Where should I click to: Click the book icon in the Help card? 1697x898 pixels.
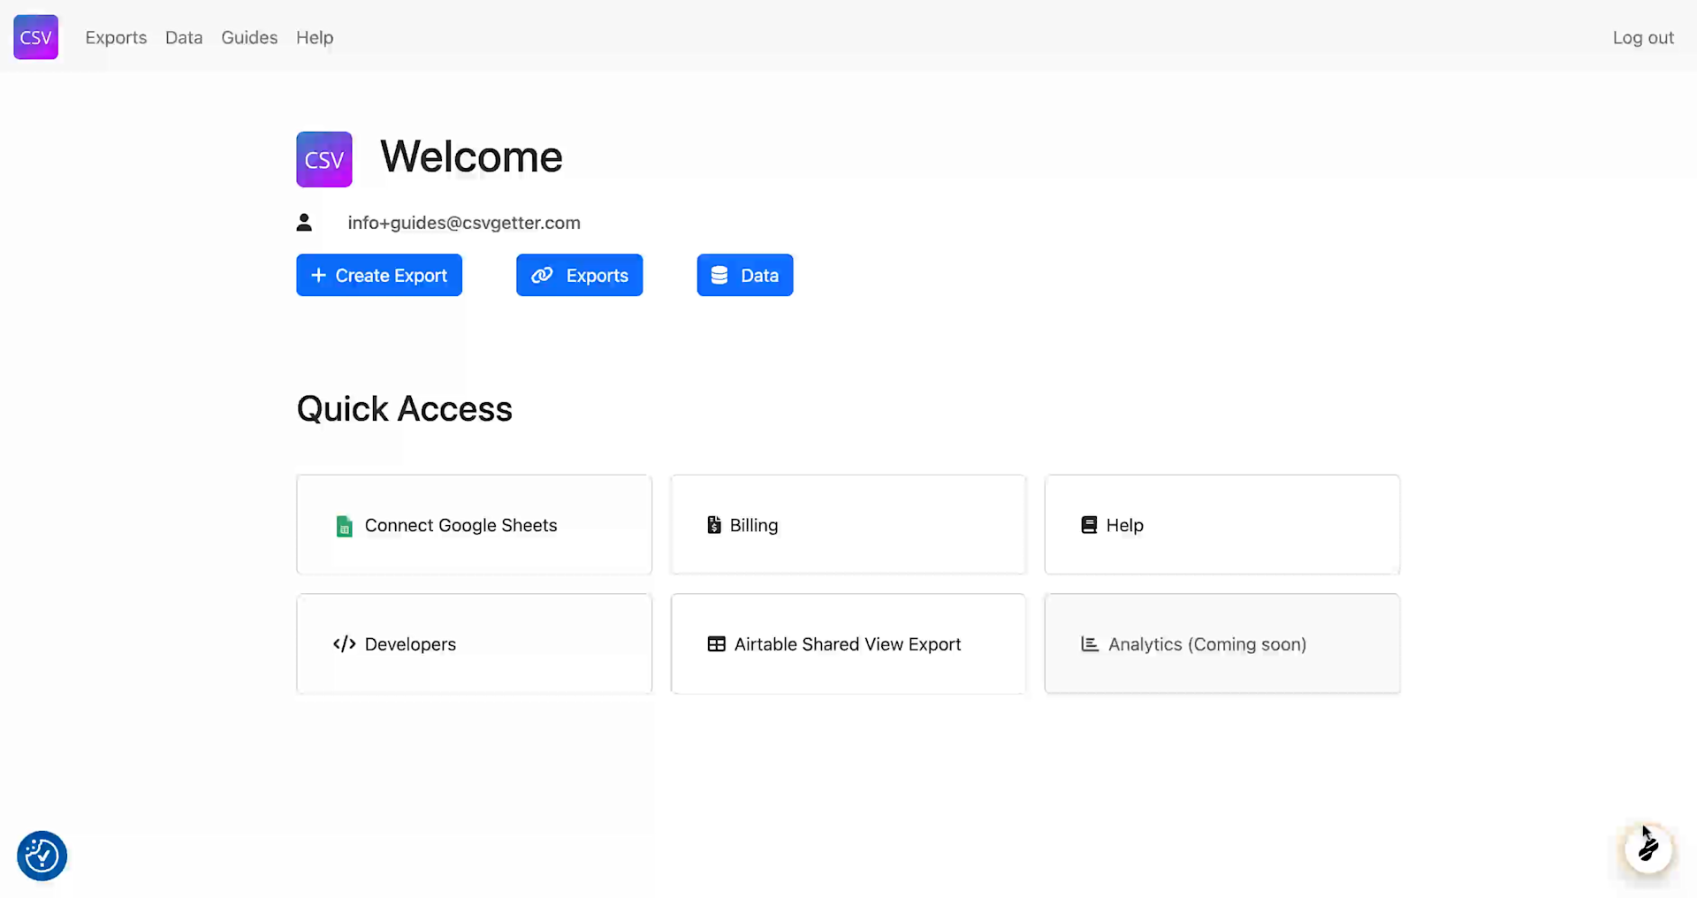(1088, 524)
